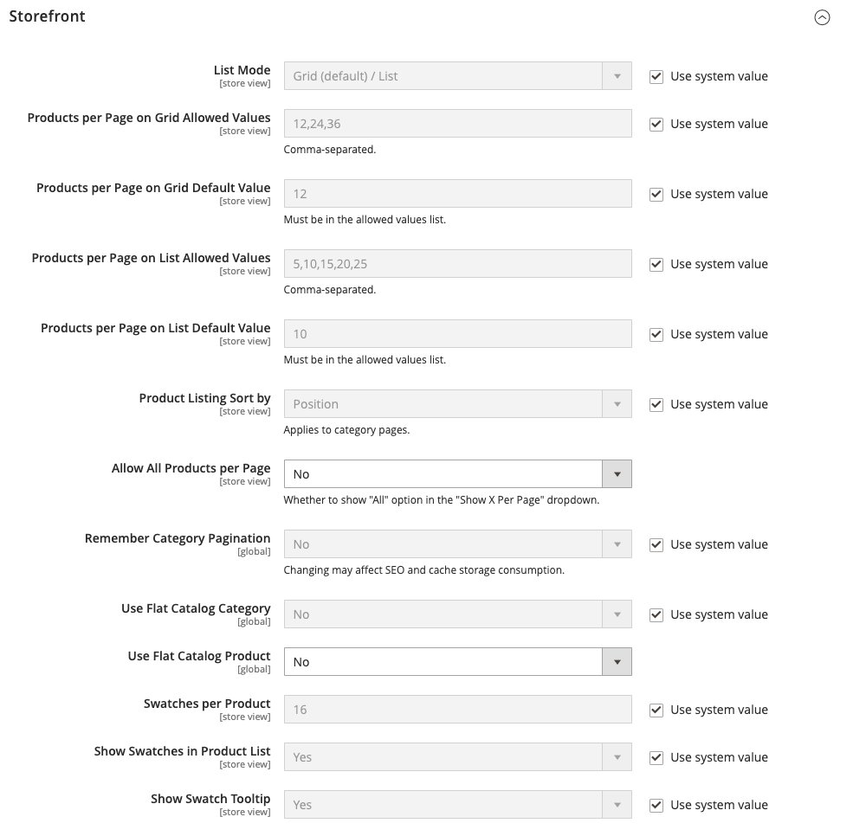Uncheck Use system value for Remember Category Pagination
The height and width of the screenshot is (836, 853).
click(x=656, y=544)
